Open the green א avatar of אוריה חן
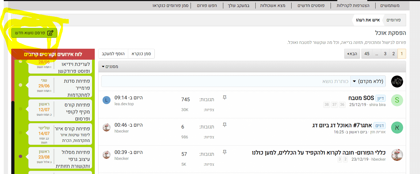Image resolution: width=420 pixels, height=174 pixels. [x=397, y=127]
